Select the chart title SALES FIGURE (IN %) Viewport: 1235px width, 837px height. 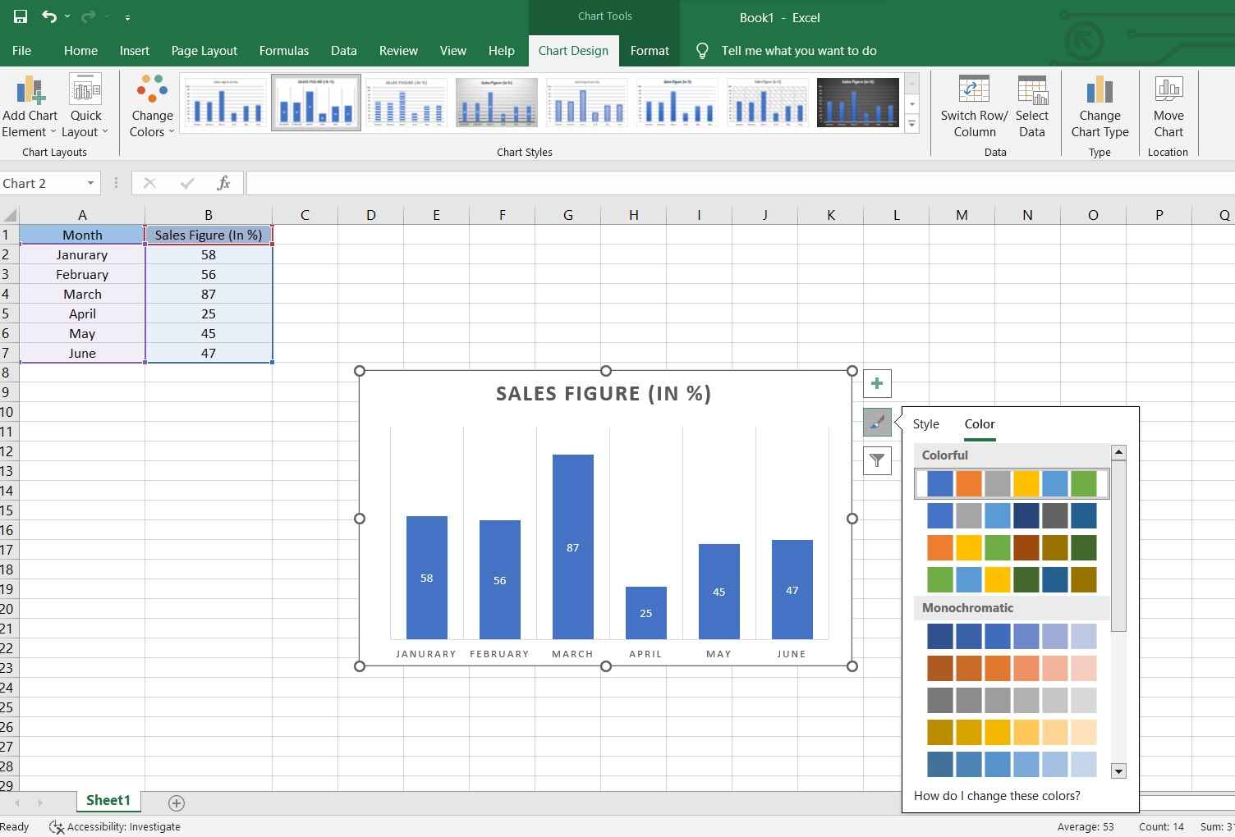click(x=604, y=394)
